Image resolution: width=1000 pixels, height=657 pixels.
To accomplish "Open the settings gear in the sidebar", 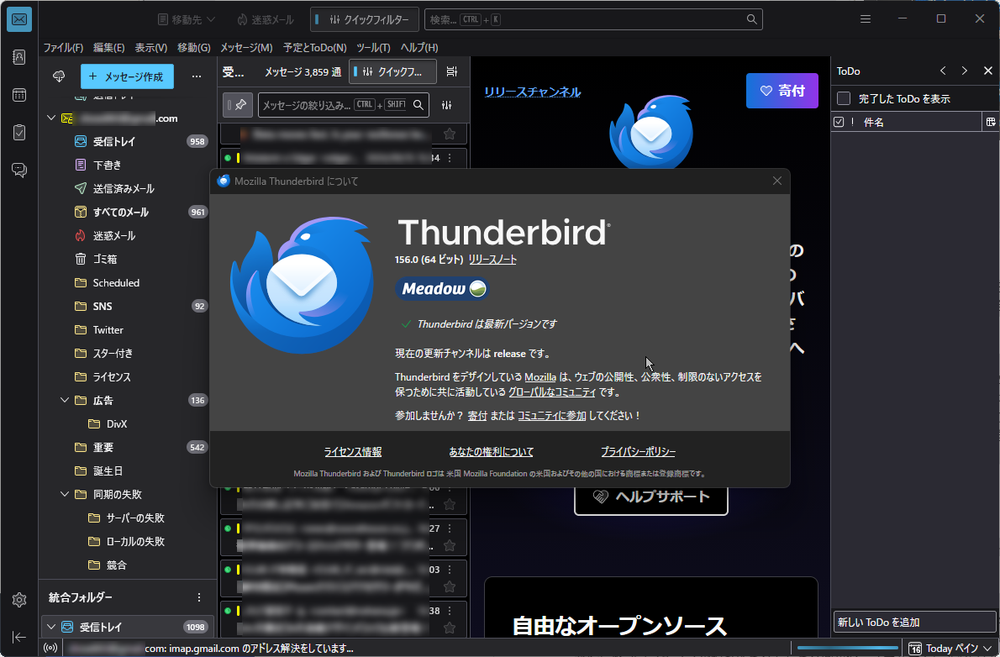I will 19,600.
